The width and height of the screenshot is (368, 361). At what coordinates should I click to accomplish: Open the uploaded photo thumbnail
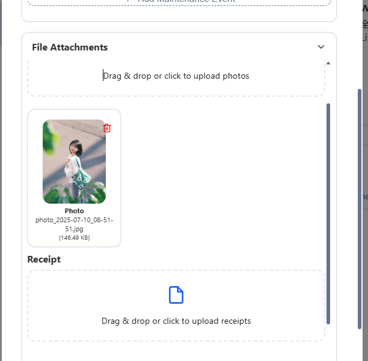[74, 162]
